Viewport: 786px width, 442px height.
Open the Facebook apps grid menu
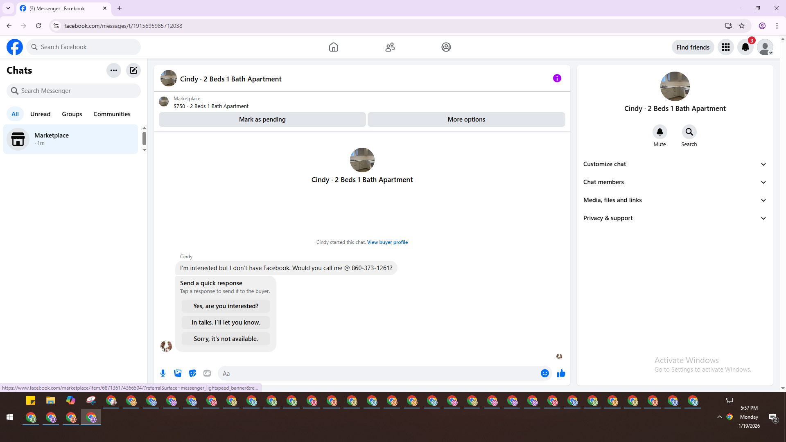coord(725,47)
